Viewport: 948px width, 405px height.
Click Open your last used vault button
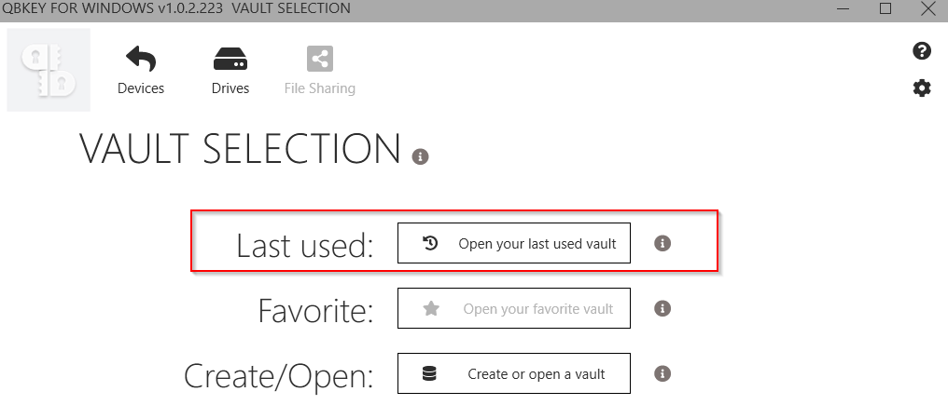tap(514, 243)
